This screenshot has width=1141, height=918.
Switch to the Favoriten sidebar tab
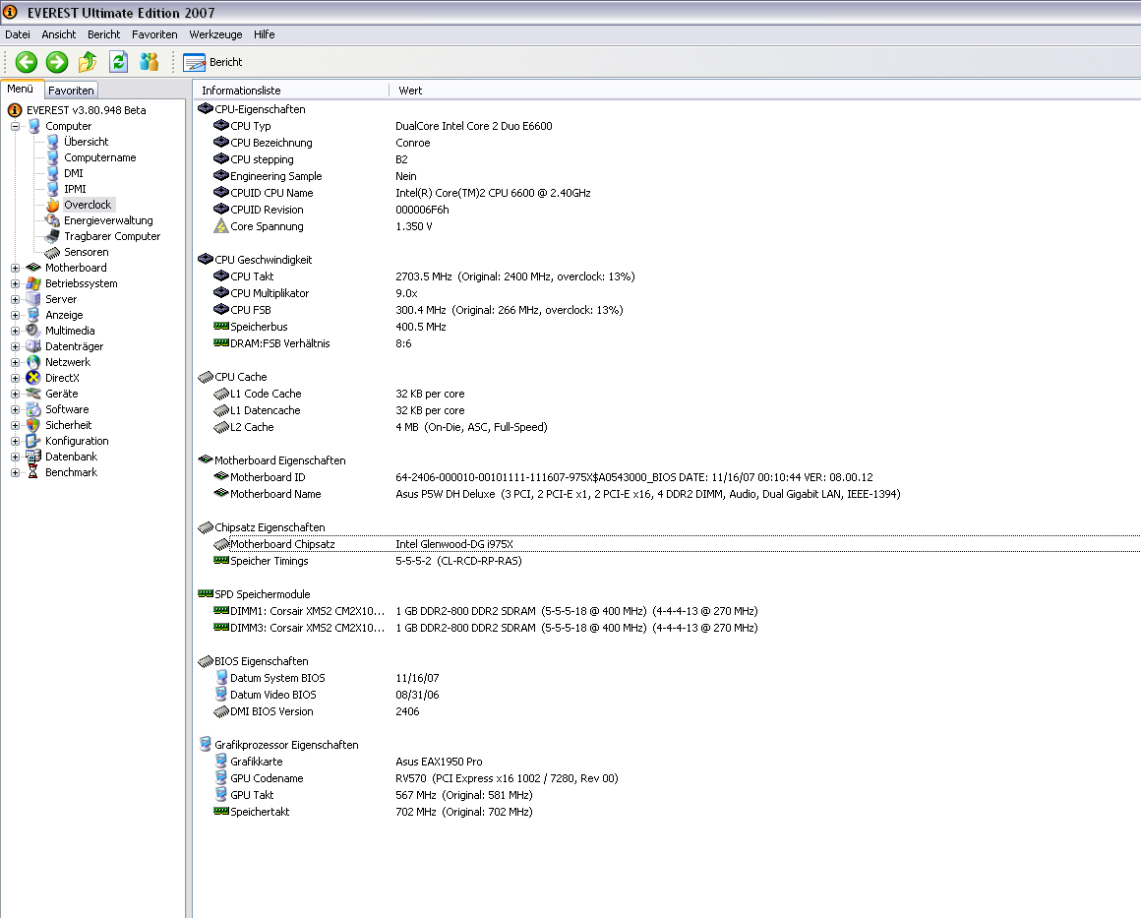71,91
